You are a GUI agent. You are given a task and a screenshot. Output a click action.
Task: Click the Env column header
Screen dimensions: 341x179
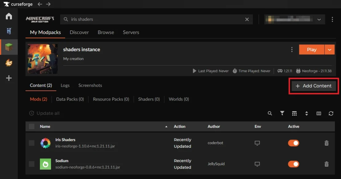[x=258, y=127]
